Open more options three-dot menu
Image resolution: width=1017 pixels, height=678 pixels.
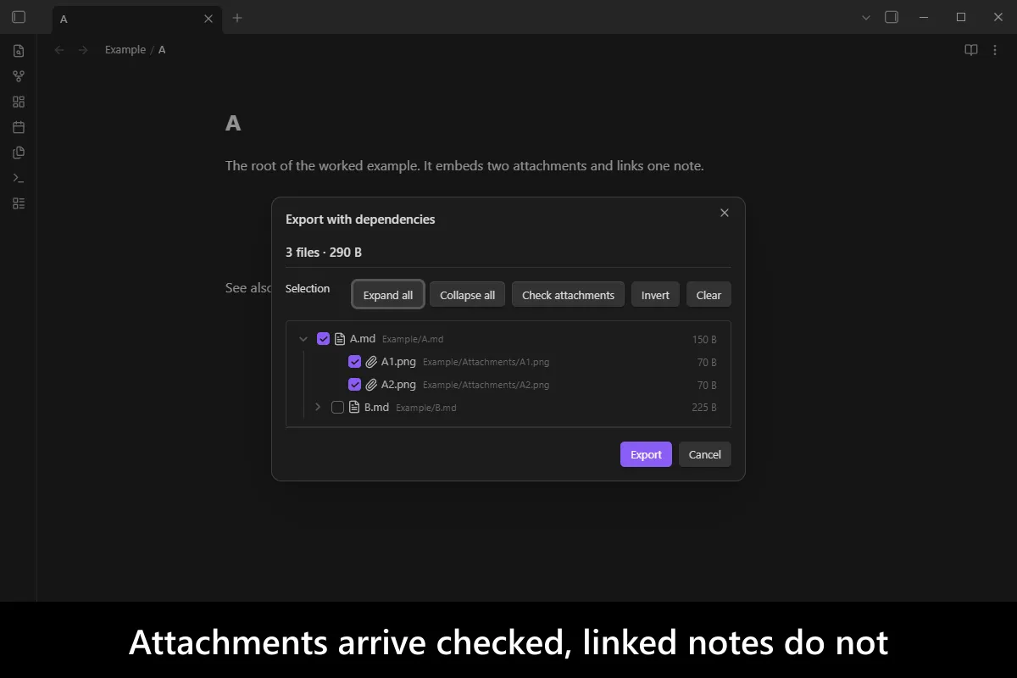[x=995, y=50]
